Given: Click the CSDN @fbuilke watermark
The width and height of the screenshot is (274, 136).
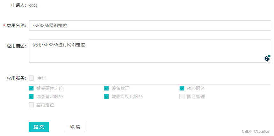Looking at the screenshot, I should (x=256, y=131).
